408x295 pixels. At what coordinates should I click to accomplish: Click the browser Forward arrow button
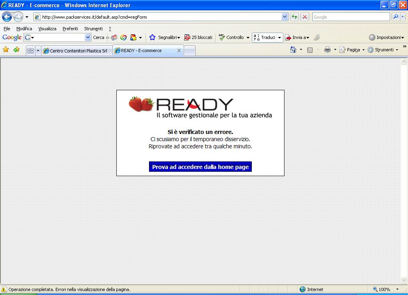[x=18, y=17]
